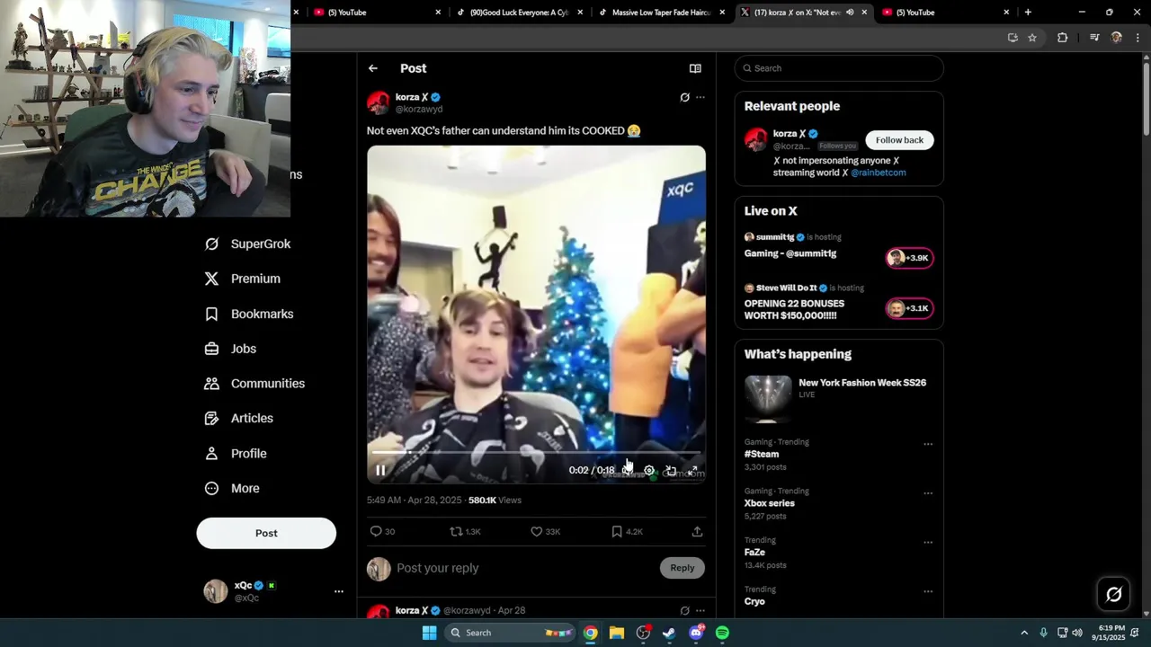This screenshot has height=647, width=1151.
Task: Open Articles in the sidebar
Action: pos(238,418)
